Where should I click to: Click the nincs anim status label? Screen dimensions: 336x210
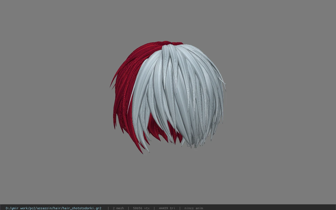pyautogui.click(x=193, y=208)
